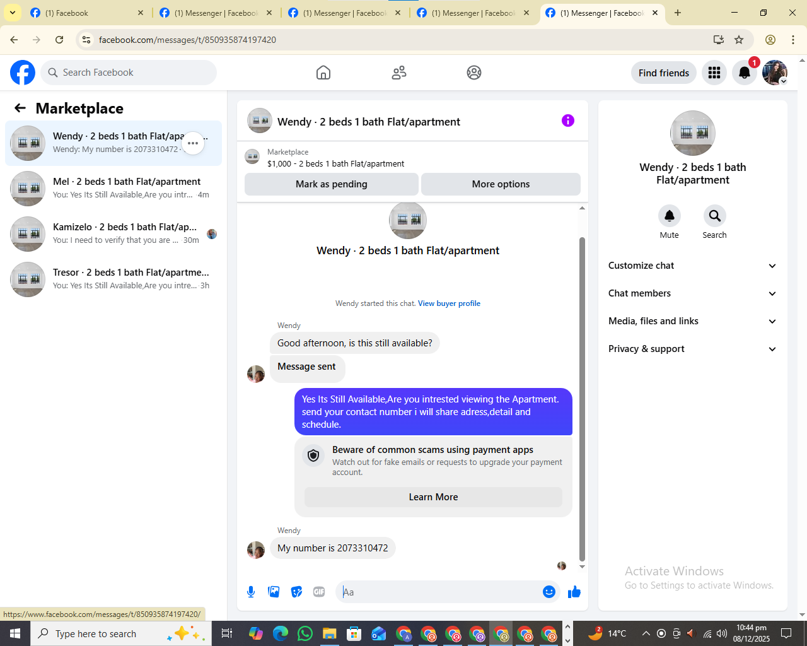Install the app using the address bar icon
This screenshot has height=646, width=807.
[x=718, y=40]
